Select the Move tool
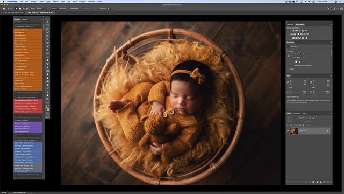This screenshot has width=344, height=194. click(x=48, y=22)
